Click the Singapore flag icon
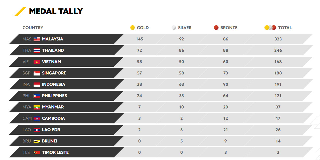The image size is (320, 160). (x=37, y=73)
